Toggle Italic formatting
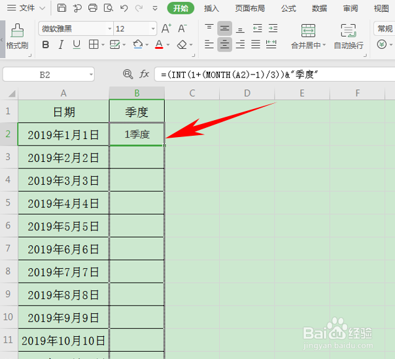This screenshot has height=359, width=395. [x=61, y=45]
